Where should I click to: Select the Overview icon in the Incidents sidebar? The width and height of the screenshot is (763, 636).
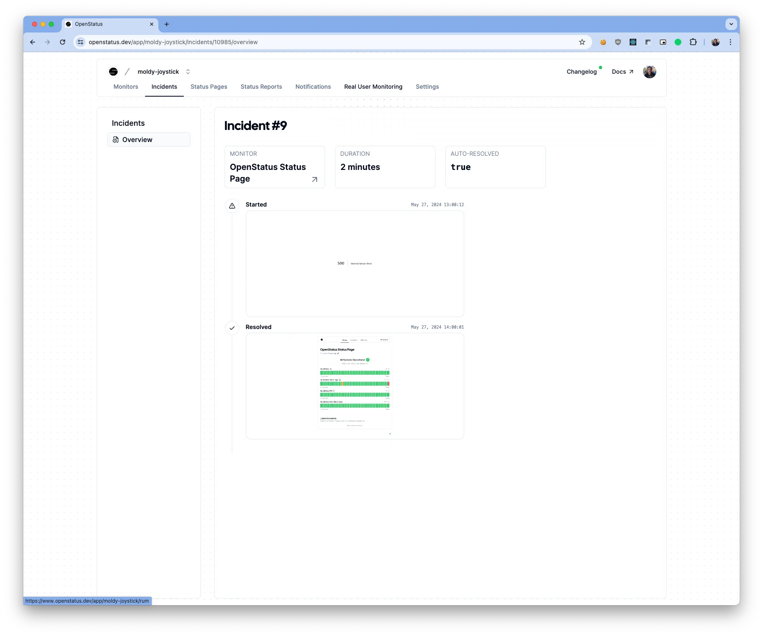click(116, 140)
